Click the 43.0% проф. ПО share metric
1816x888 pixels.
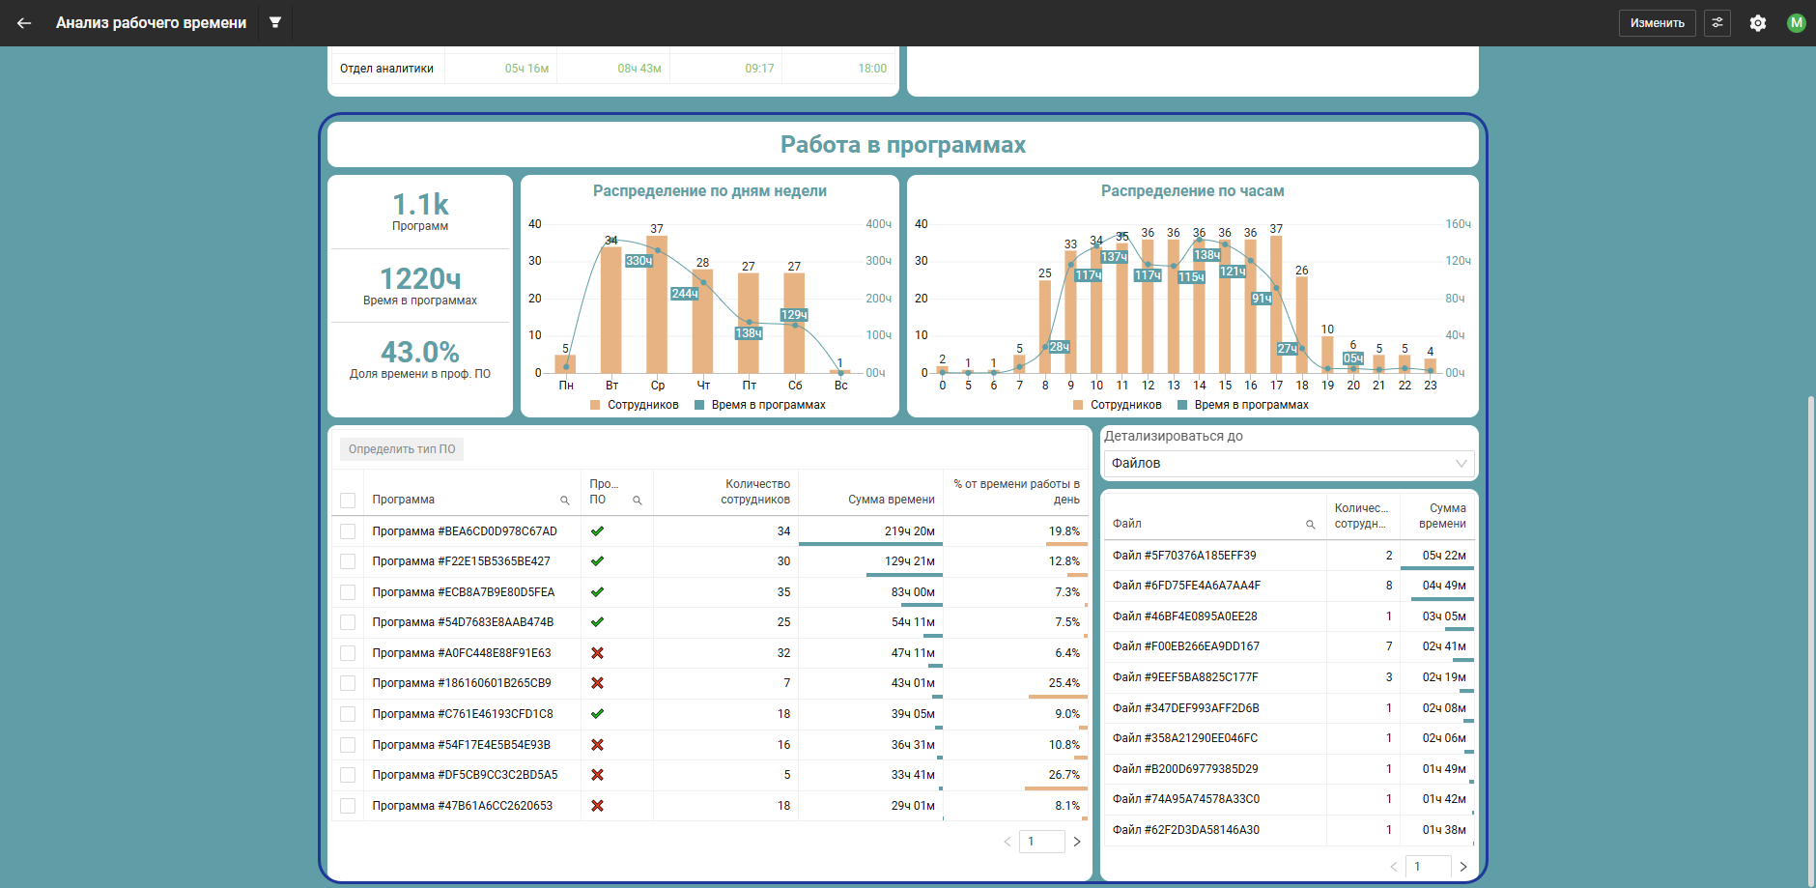pos(420,359)
